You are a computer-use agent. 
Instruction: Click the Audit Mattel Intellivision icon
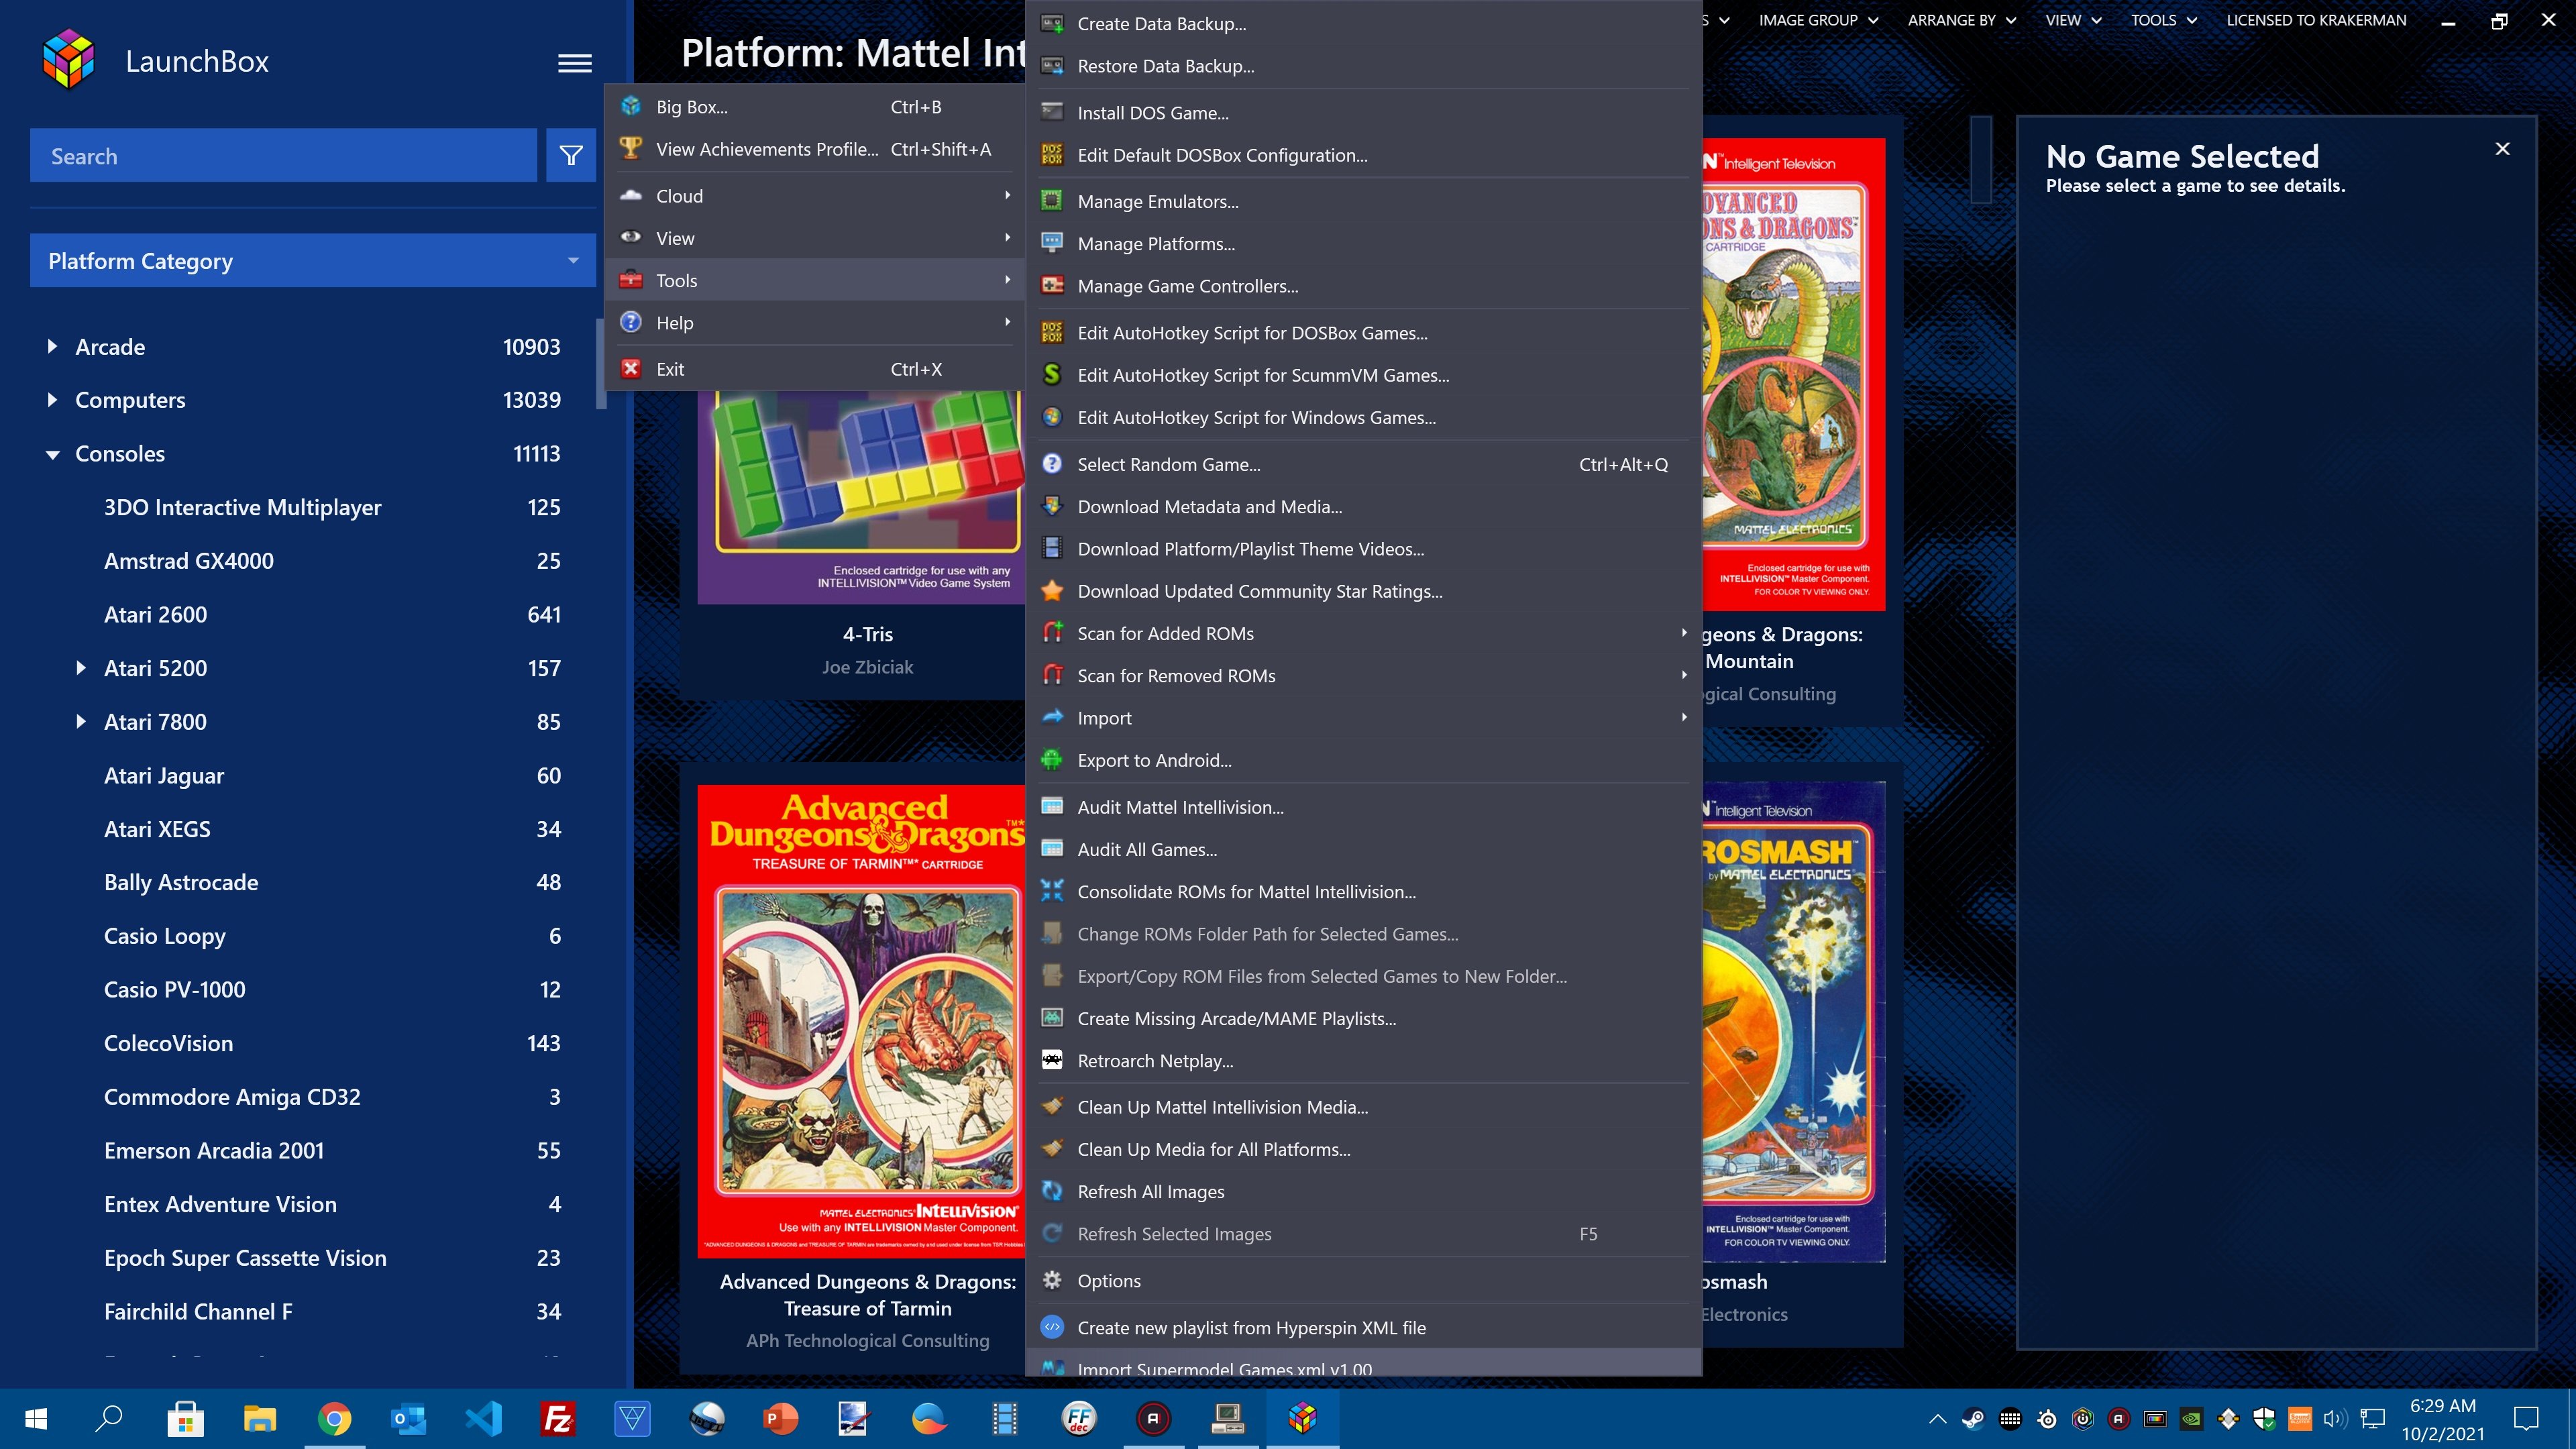(x=1052, y=807)
